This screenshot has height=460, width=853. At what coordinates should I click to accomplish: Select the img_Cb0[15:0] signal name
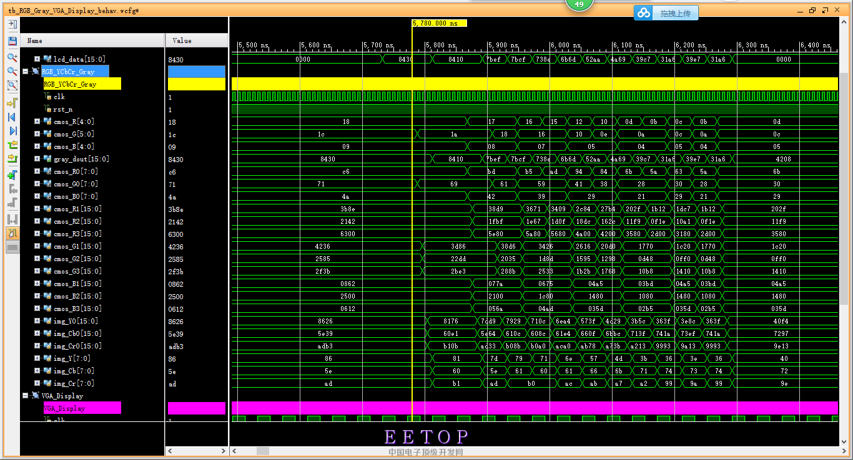77,333
